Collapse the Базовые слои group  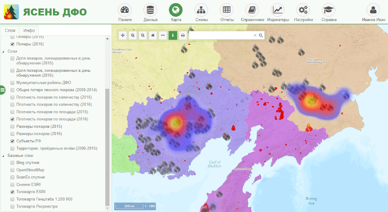[4, 156]
